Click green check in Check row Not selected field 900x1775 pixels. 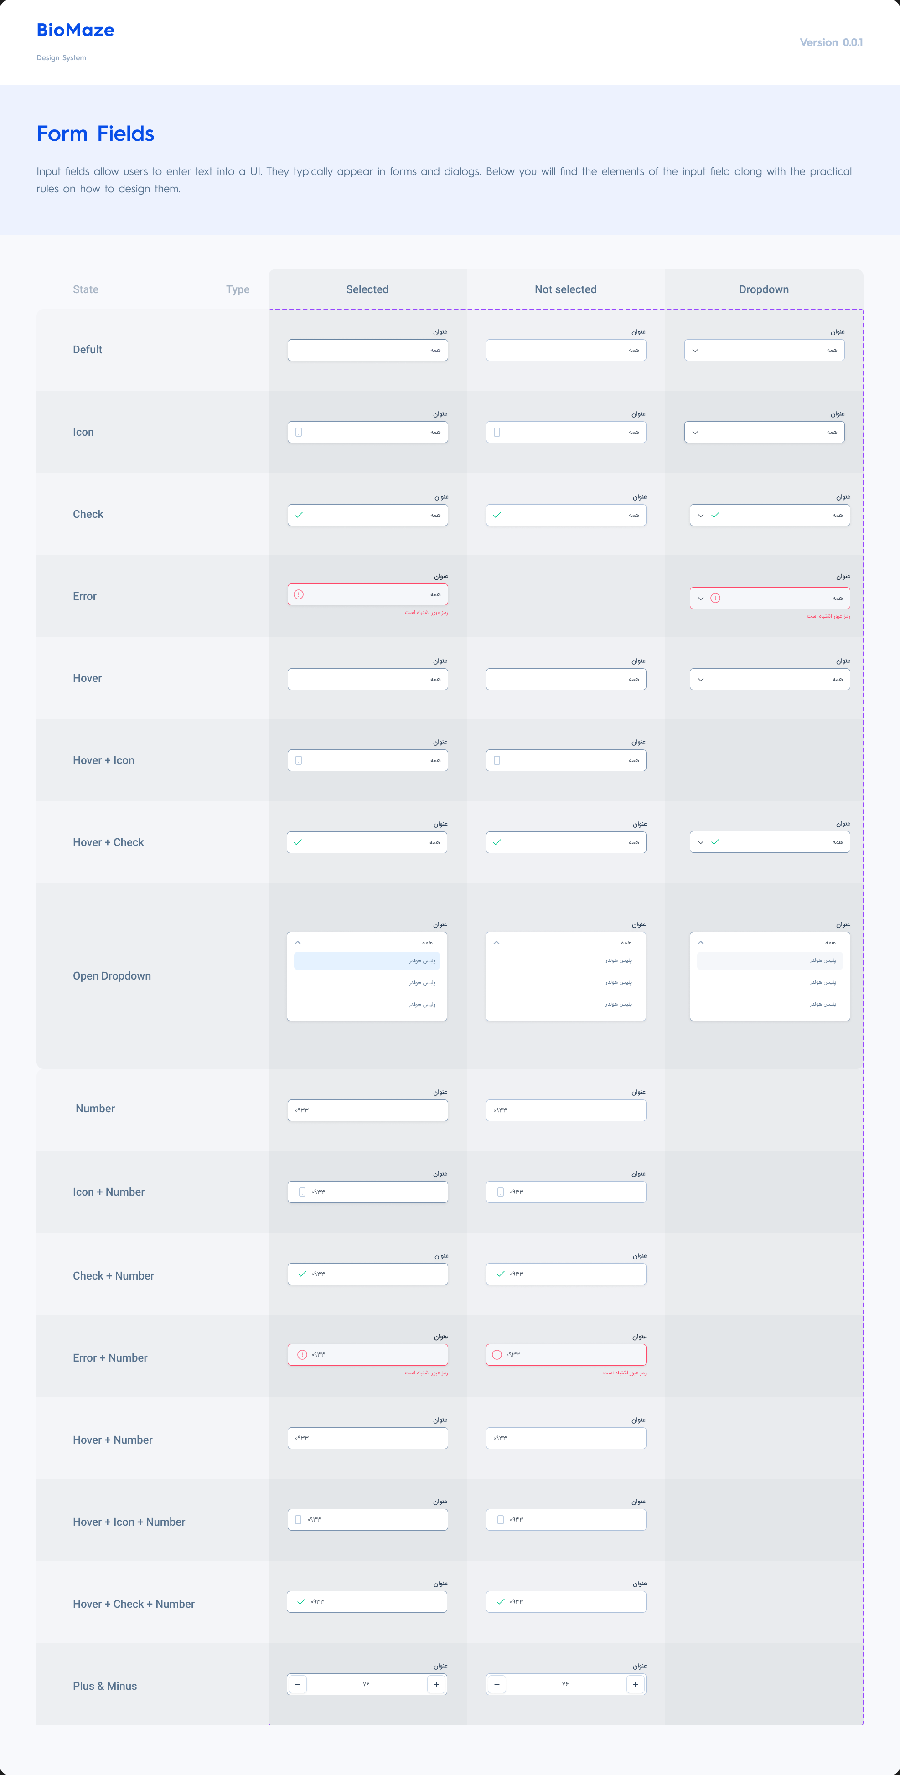[x=497, y=515]
